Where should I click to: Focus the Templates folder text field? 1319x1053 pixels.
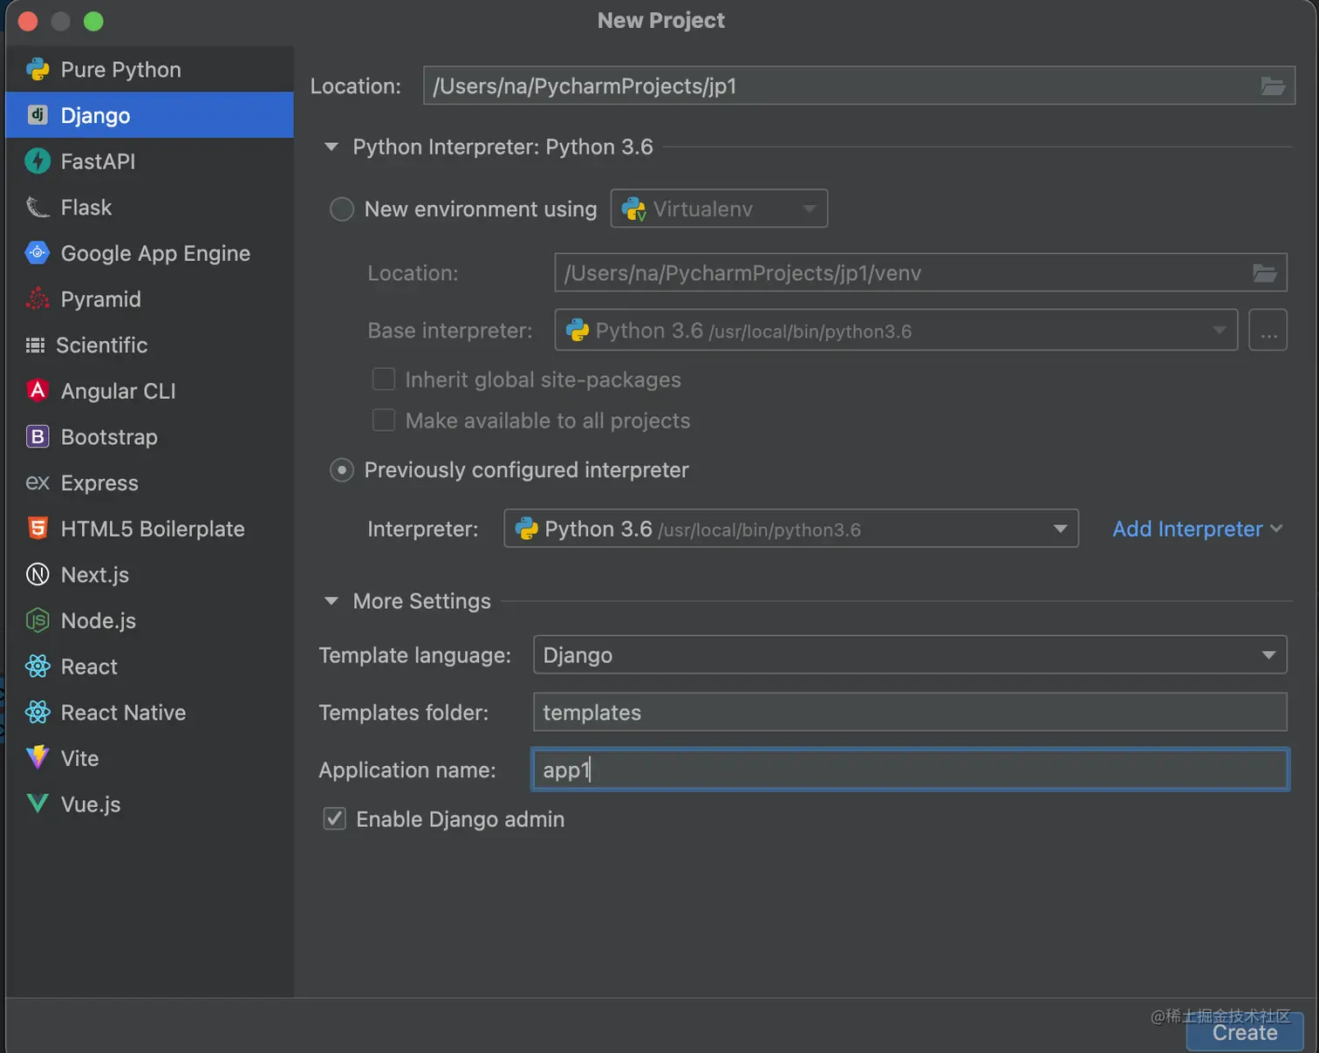point(910,713)
